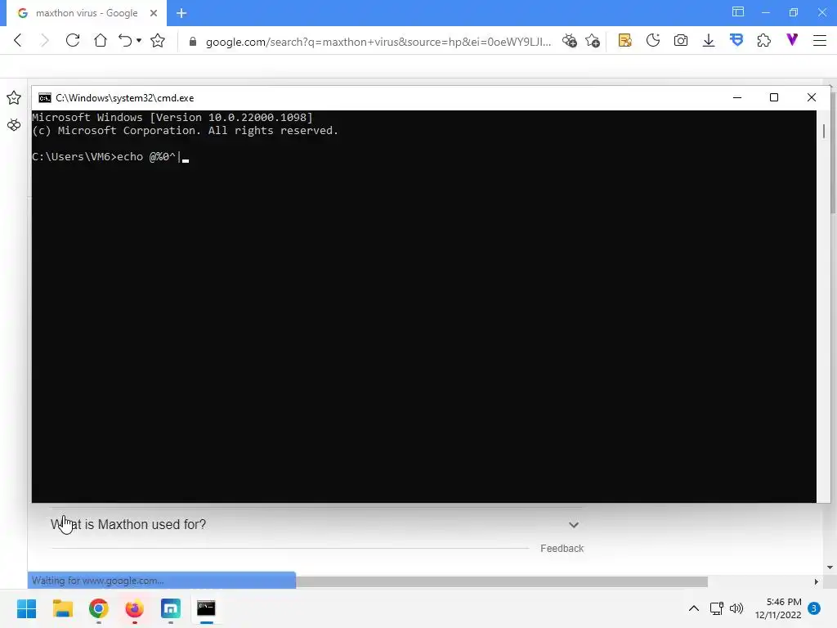Click the horizontal page scrollbar
The image size is (837, 628).
tap(502, 581)
